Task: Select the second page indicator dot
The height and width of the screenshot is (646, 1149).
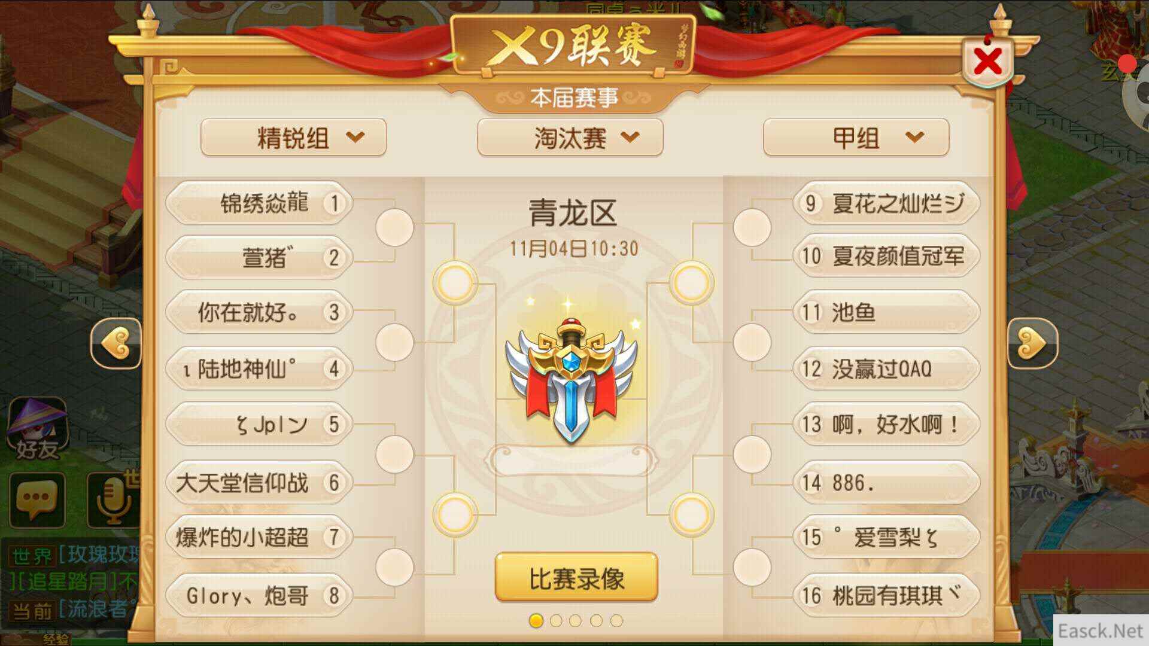Action: click(x=556, y=621)
